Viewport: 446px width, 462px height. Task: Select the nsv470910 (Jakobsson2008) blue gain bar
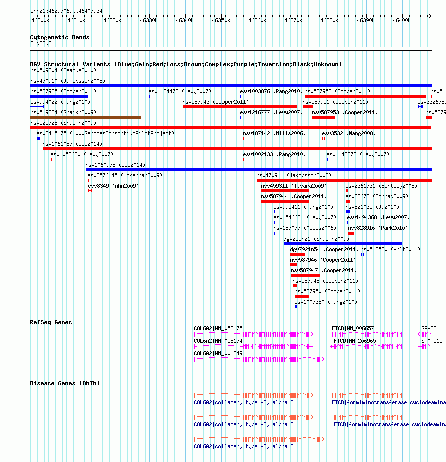pos(231,86)
